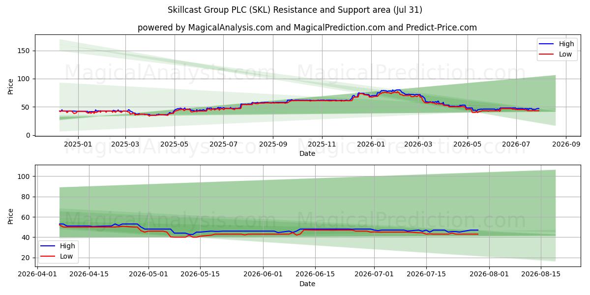Click the '2025-01' x-axis label in the top chart
The width and height of the screenshot is (590, 295).
[x=78, y=145]
